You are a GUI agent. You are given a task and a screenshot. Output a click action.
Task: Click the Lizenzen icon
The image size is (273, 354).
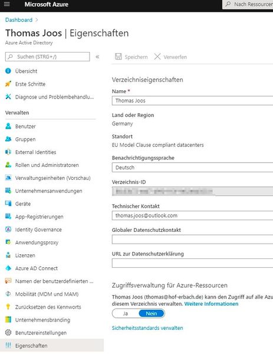[8, 255]
